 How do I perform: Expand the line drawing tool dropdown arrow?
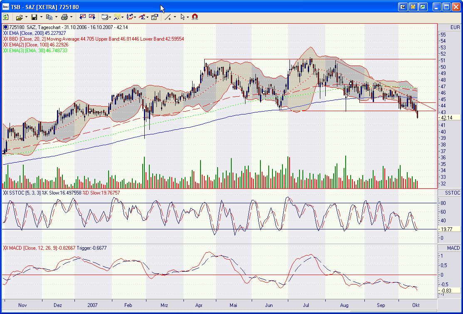coord(175,17)
